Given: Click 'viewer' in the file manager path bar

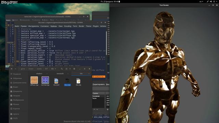Looking at the screenshot, I should pos(31,69).
